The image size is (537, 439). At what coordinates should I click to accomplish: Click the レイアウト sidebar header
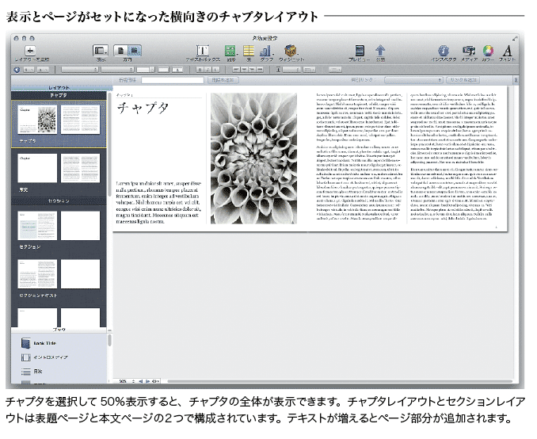59,88
